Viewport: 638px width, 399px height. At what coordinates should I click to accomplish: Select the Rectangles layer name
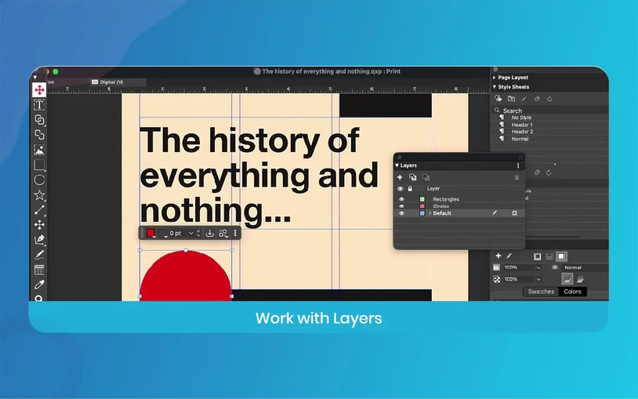pyautogui.click(x=446, y=199)
